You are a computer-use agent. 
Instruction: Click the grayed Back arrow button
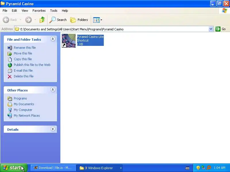point(6,20)
